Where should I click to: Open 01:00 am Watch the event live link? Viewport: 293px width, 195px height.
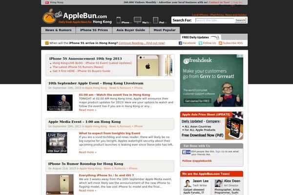click(x=114, y=95)
